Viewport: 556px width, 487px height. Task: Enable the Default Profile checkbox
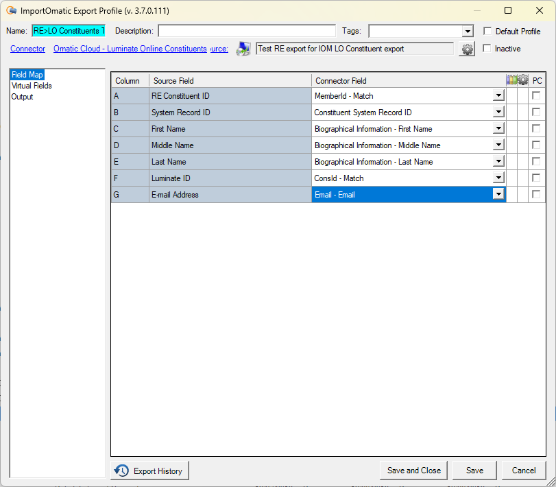pyautogui.click(x=487, y=30)
